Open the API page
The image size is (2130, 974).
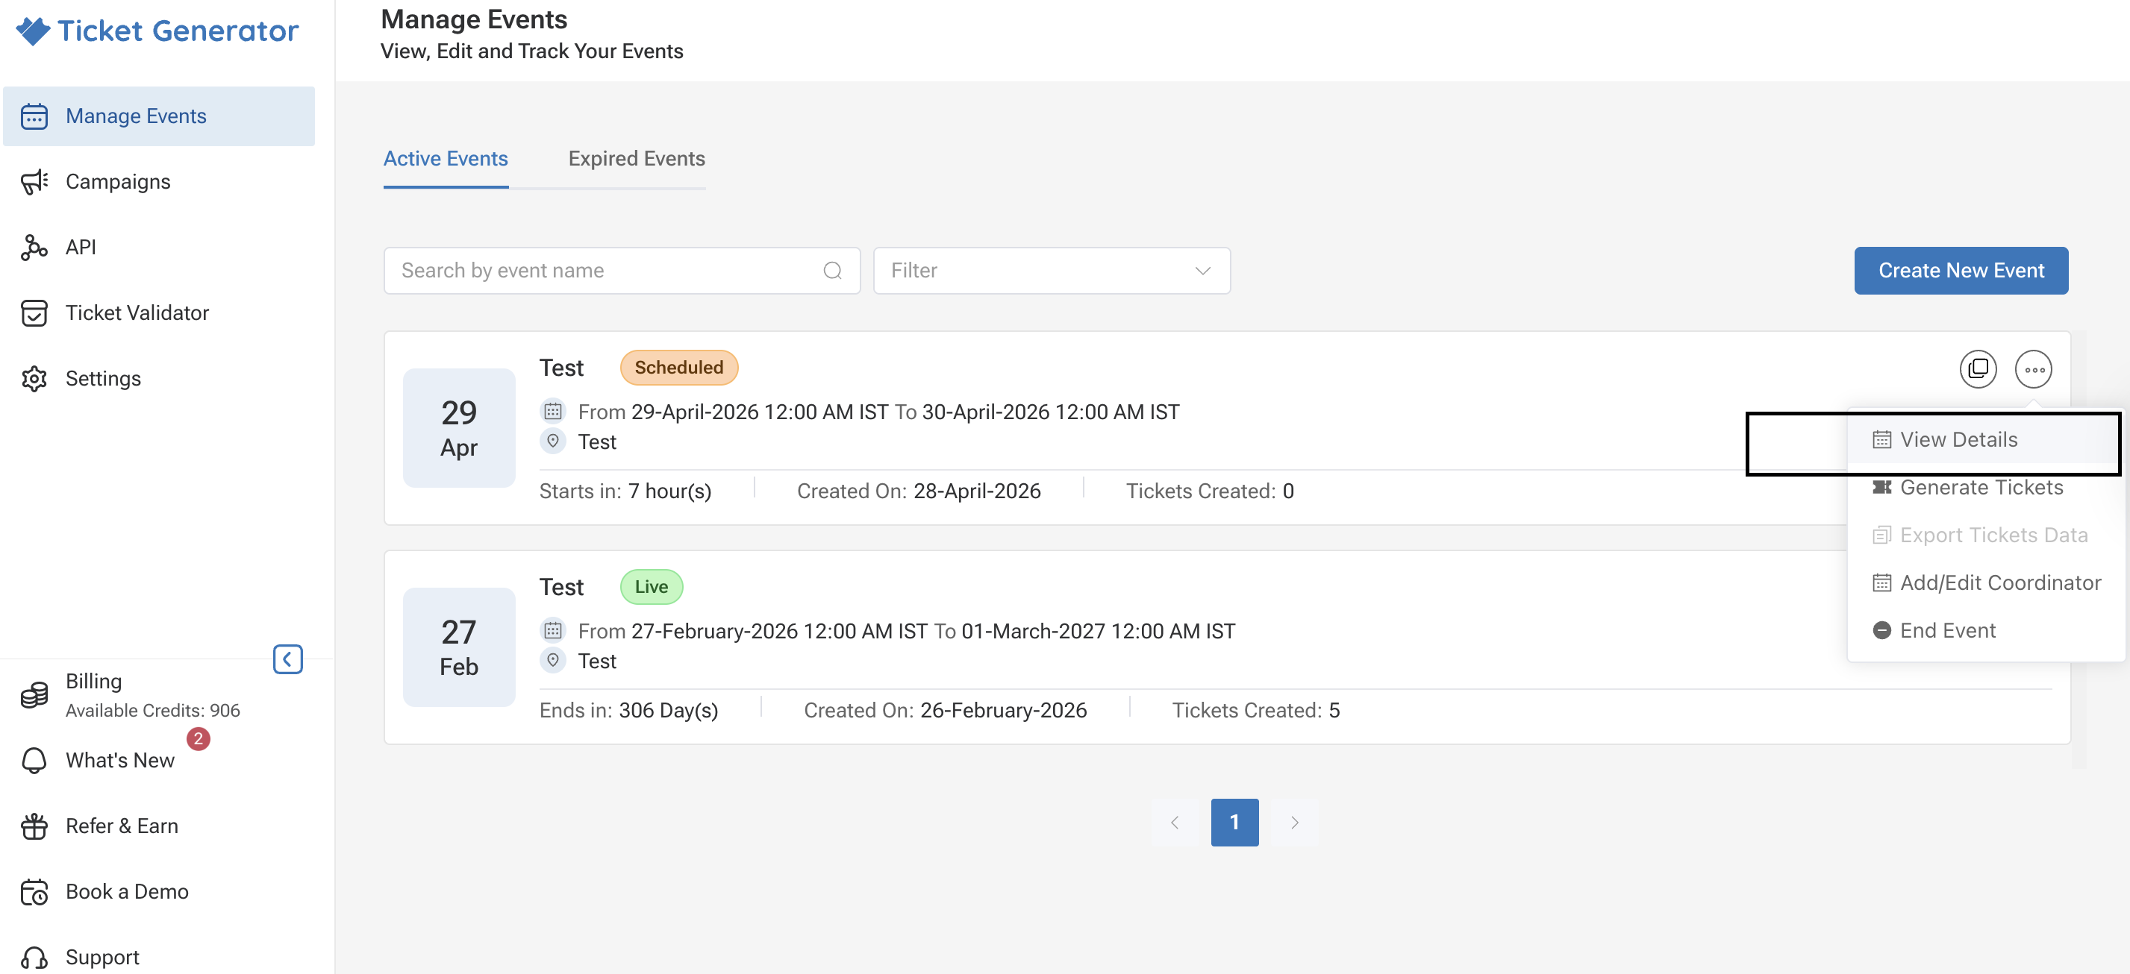coord(80,247)
